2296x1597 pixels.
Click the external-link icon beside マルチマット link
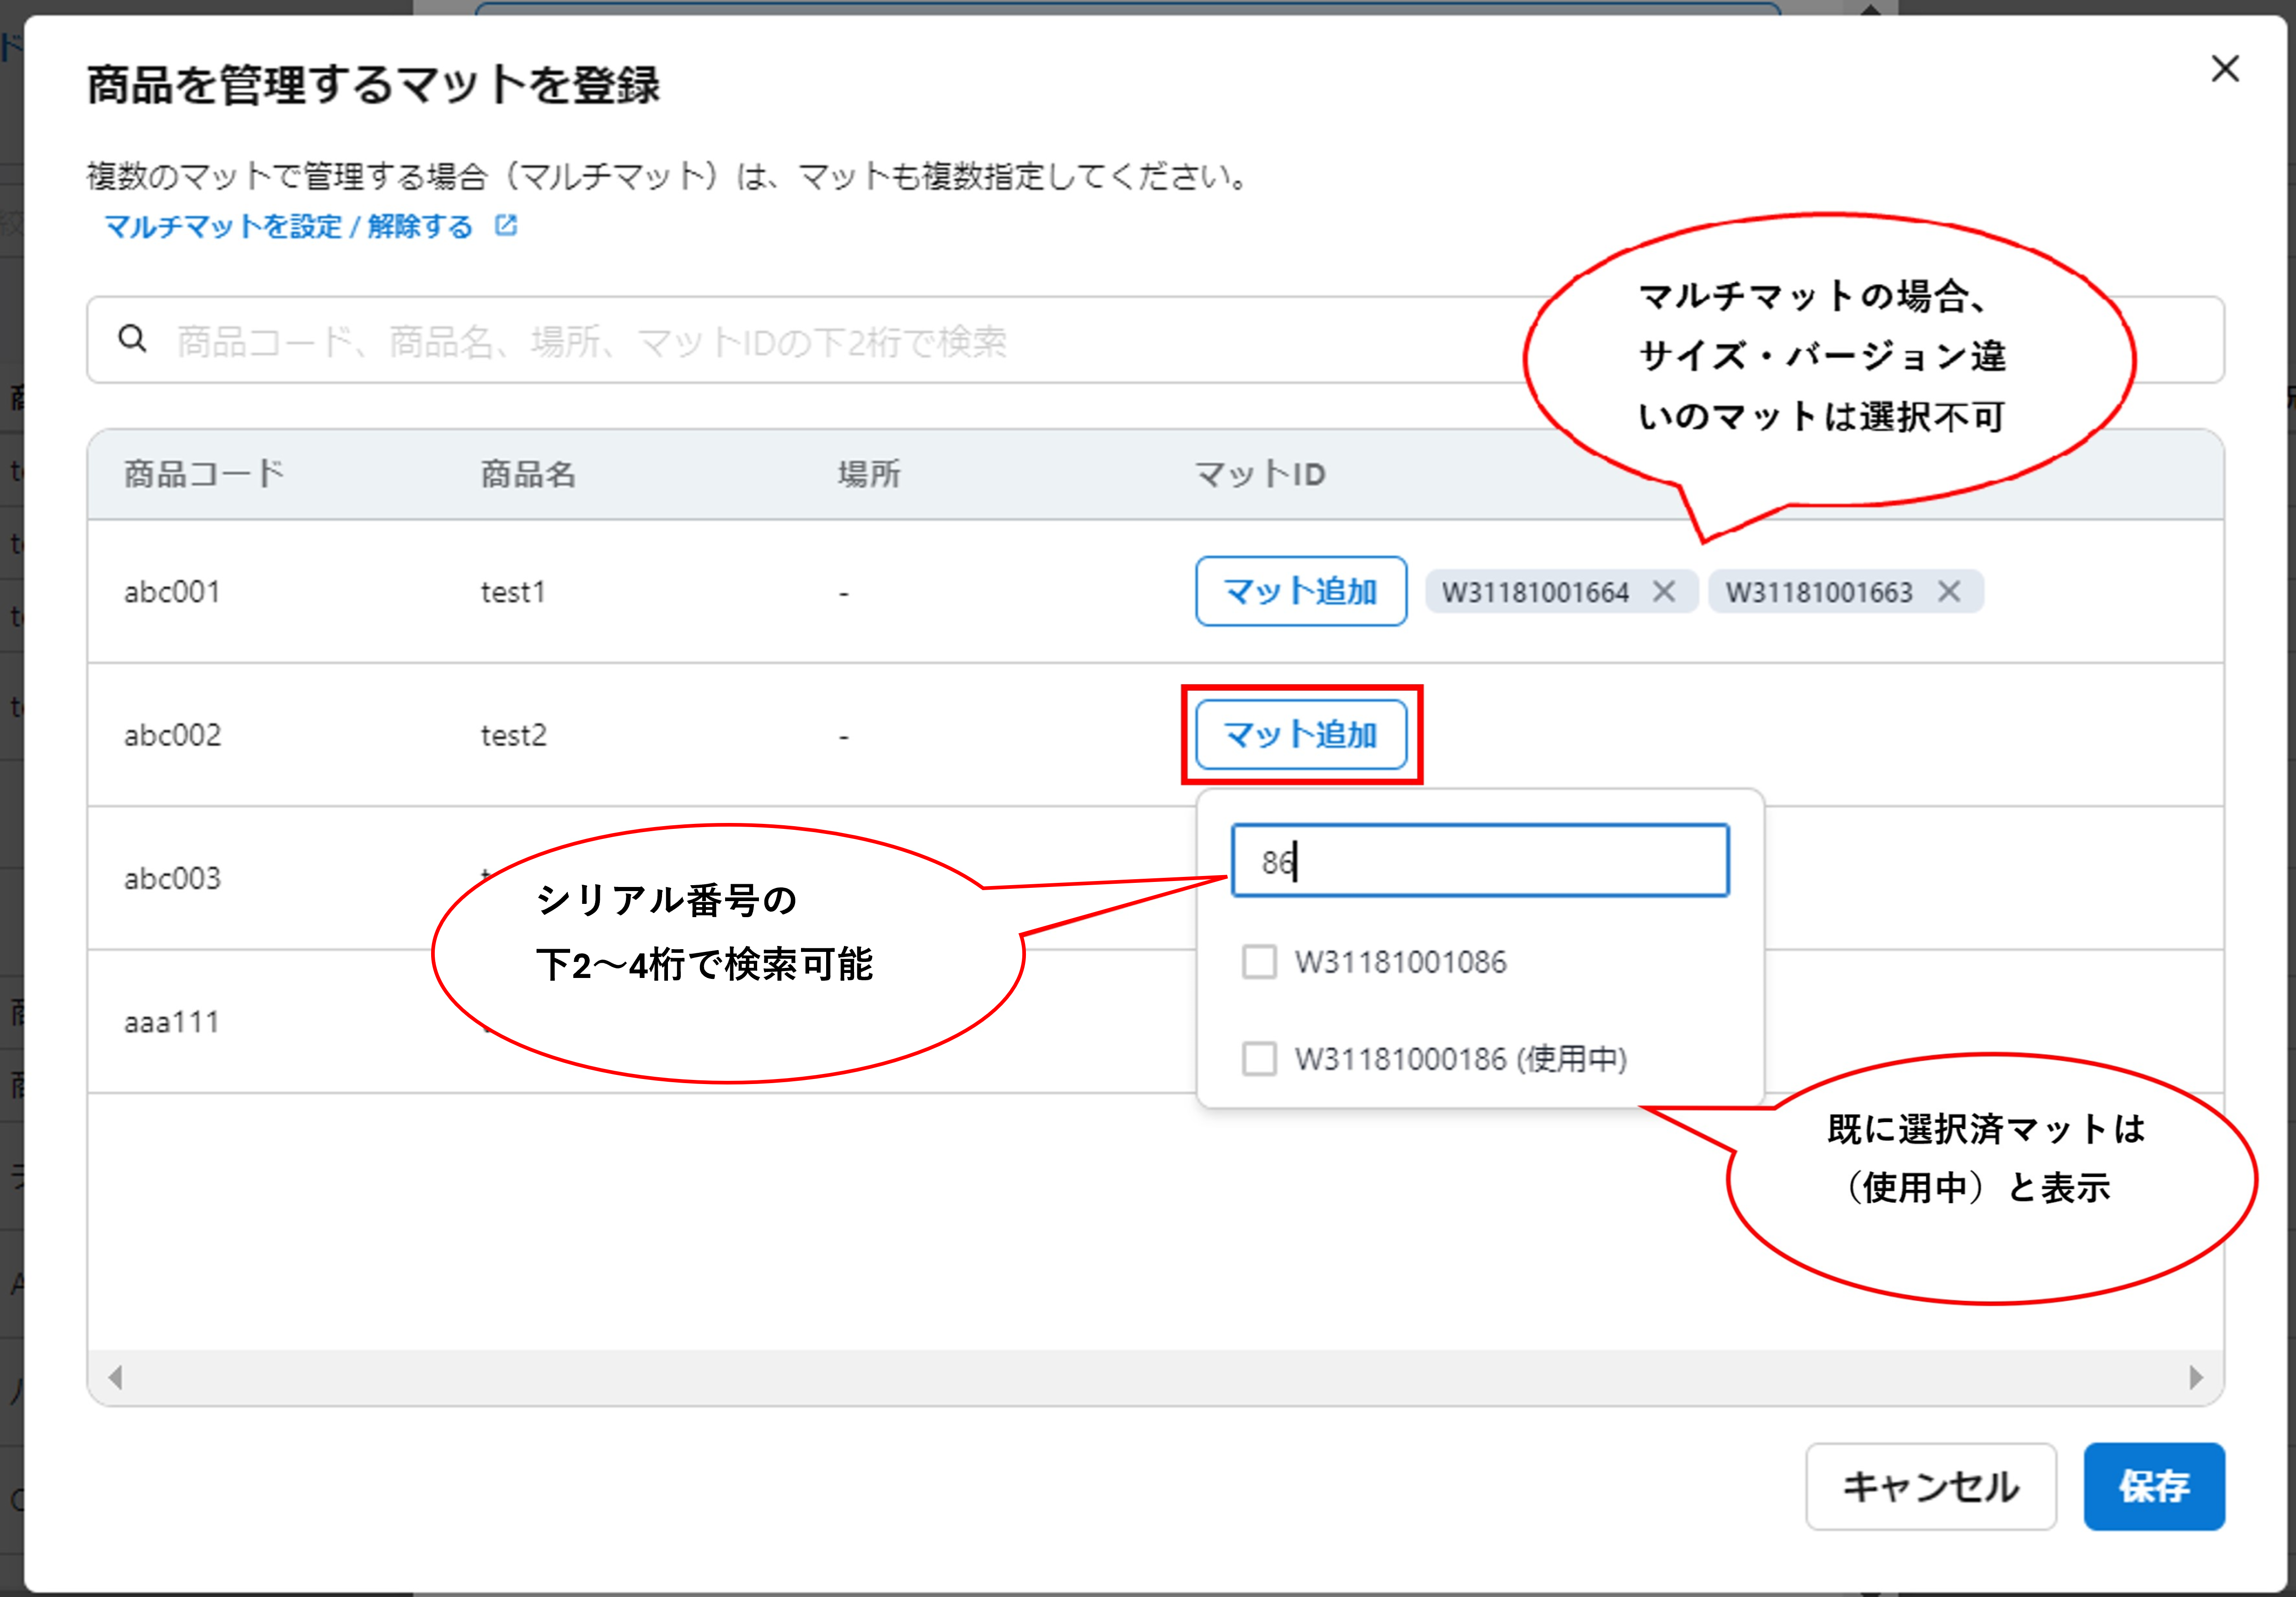(506, 225)
